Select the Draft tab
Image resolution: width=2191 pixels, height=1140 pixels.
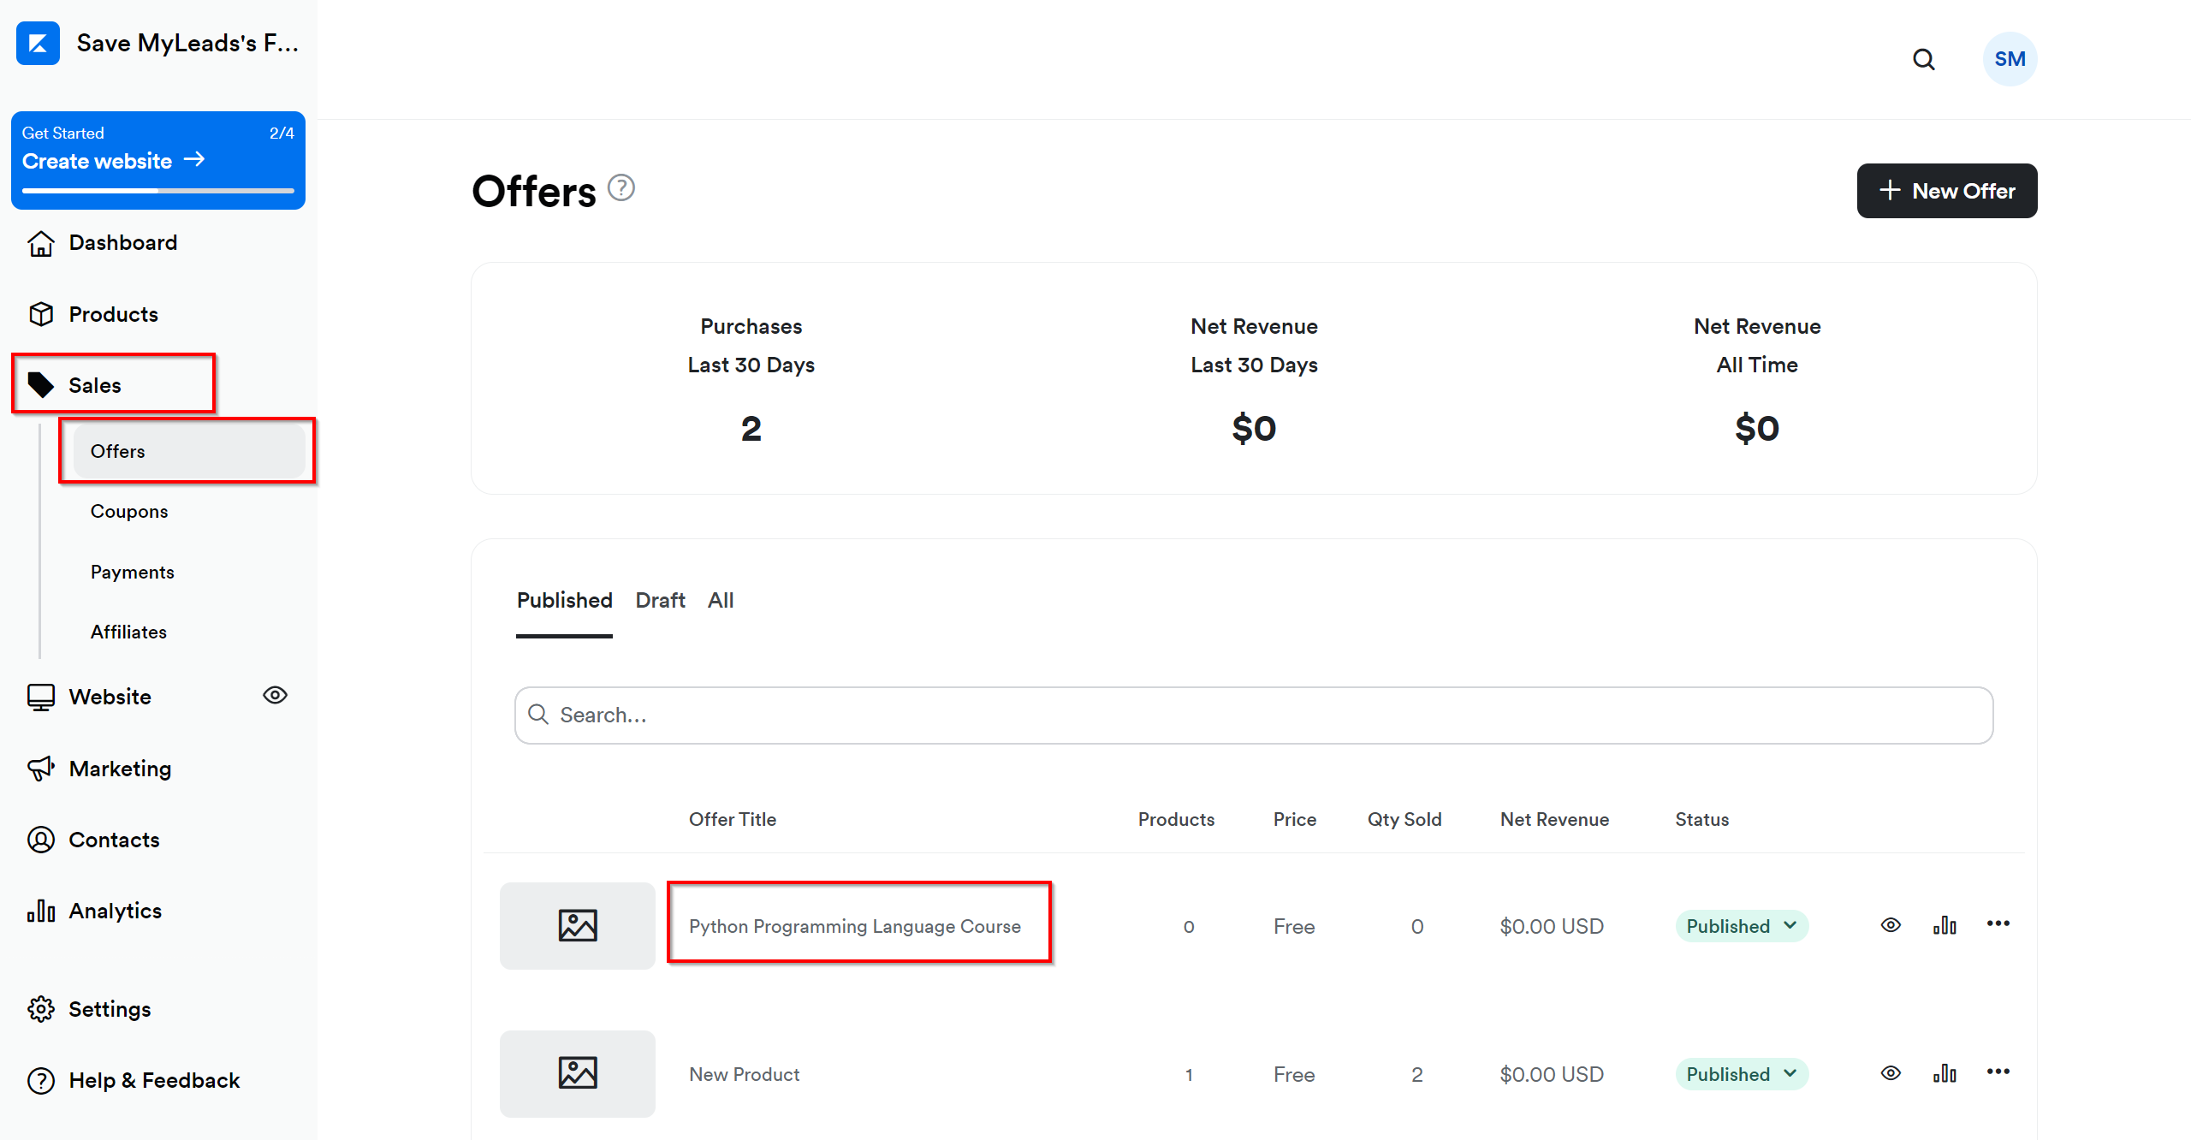click(x=659, y=600)
